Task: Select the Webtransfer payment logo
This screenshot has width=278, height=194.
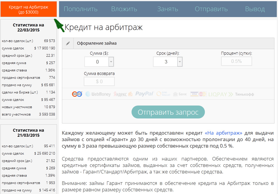Action: (77, 94)
